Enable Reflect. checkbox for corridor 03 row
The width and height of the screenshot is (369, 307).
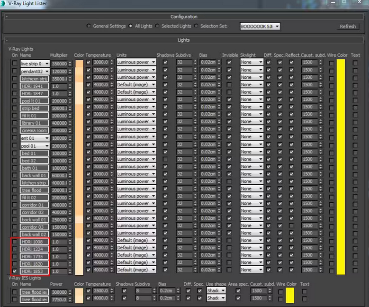291,226
